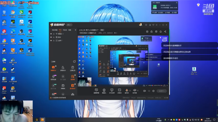
Task: Open the Steam desktop shortcut
Action: (x=13, y=70)
